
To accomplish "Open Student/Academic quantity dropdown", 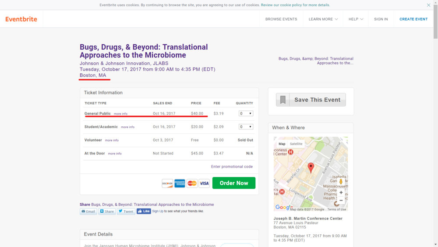I will pos(245,127).
